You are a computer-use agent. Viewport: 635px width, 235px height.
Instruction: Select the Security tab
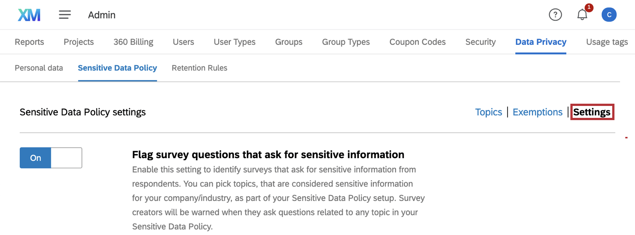coord(480,42)
